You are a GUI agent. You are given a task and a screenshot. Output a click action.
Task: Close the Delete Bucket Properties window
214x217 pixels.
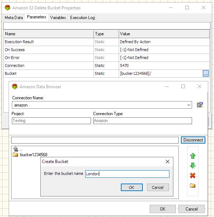point(204,8)
